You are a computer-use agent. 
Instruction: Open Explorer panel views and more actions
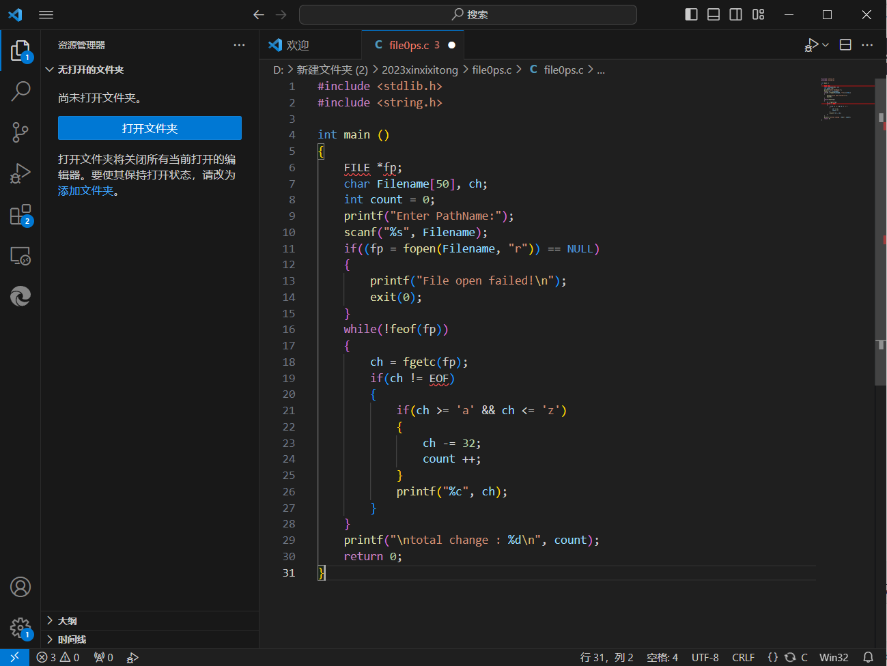pos(239,45)
